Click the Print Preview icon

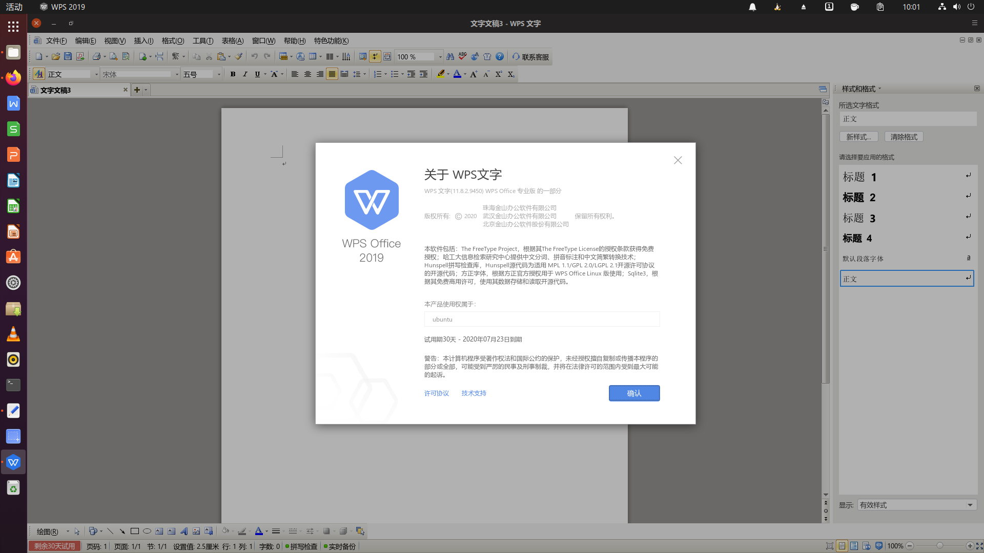point(113,57)
